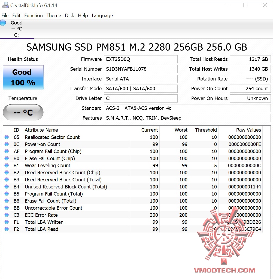
Task: Click the Interface field Serial ATA
Action: pyautogui.click(x=141, y=79)
